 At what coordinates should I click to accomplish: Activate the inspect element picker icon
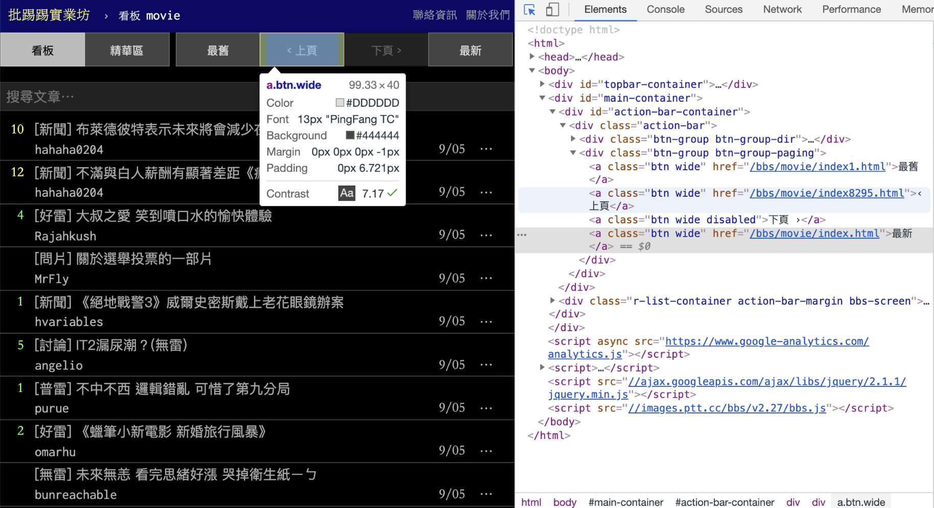pyautogui.click(x=529, y=10)
